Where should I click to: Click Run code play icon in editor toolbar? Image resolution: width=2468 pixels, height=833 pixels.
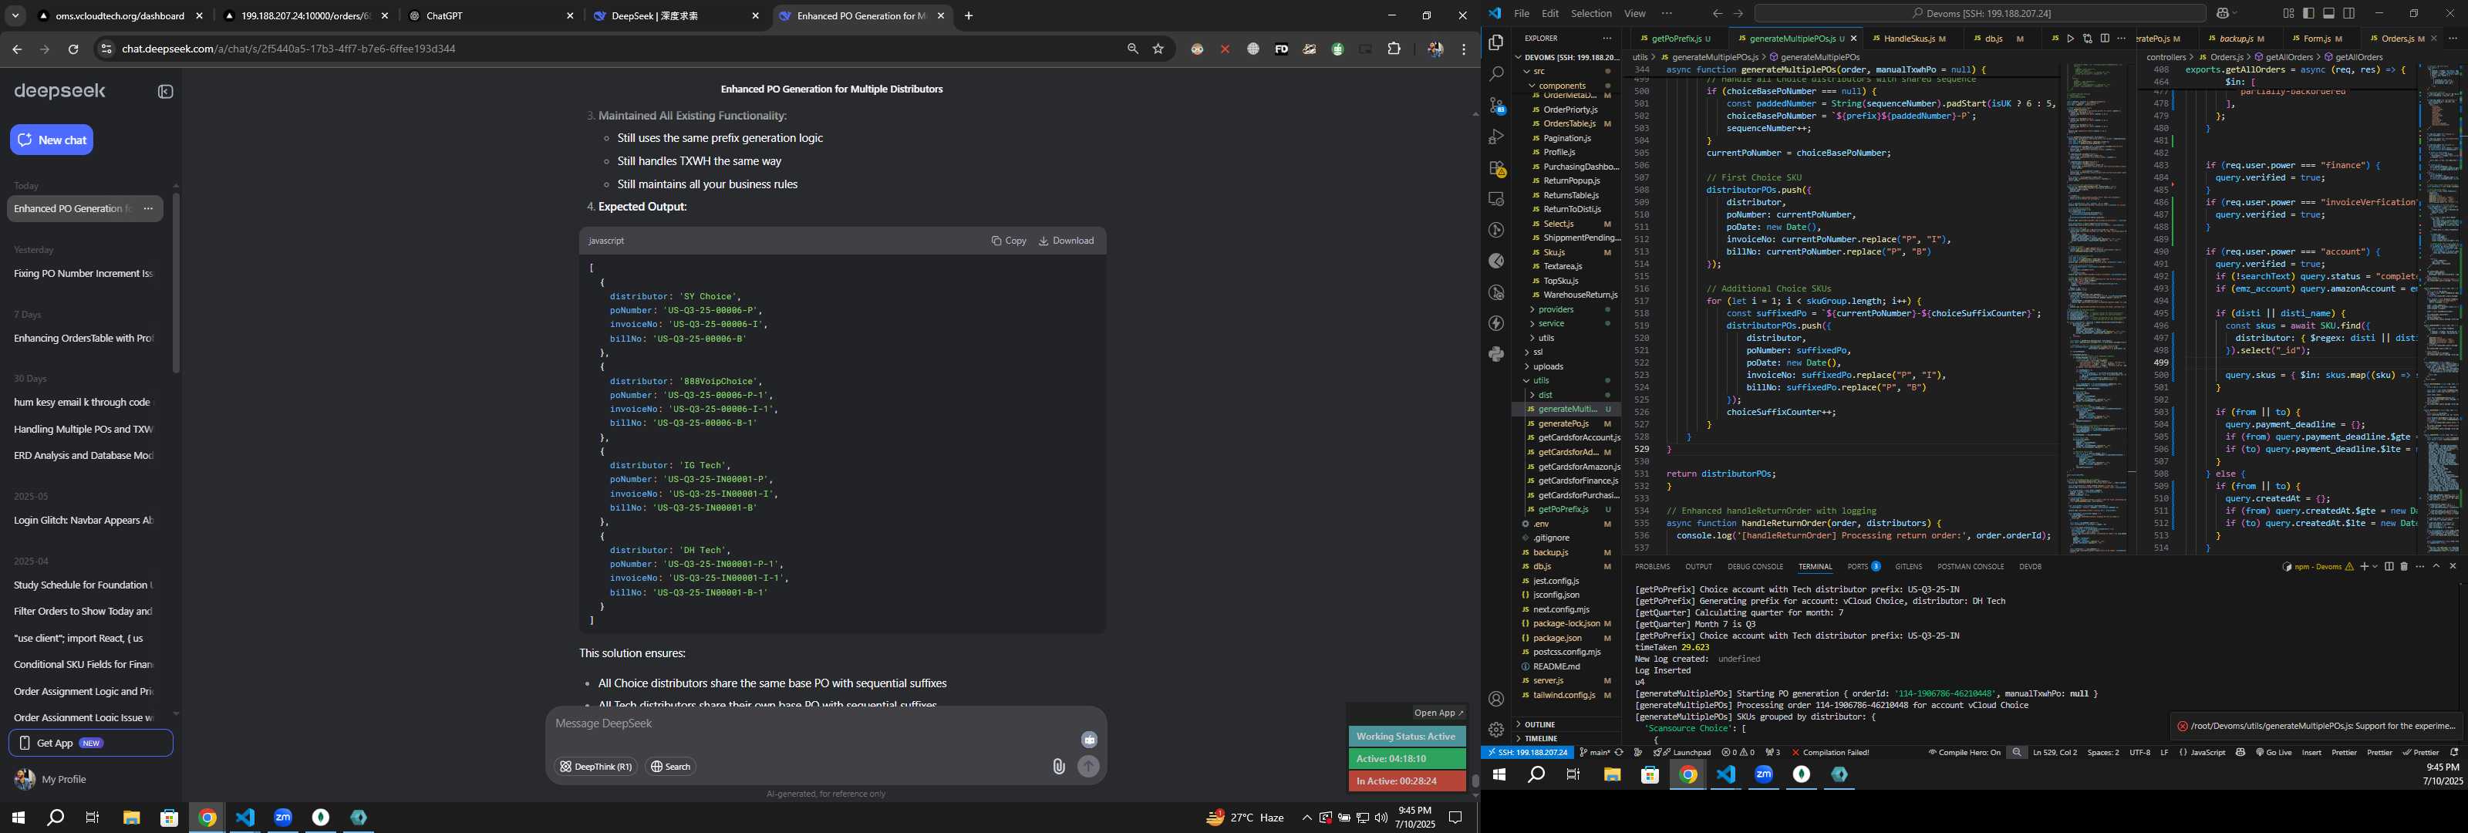pos(2070,39)
